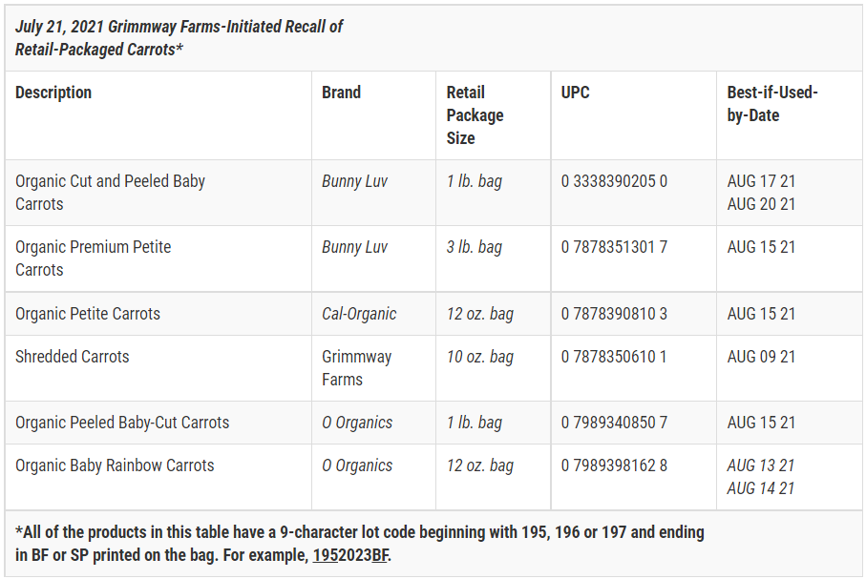
Task: Click the Shredded Carrots description cell
Action: pyautogui.click(x=73, y=357)
